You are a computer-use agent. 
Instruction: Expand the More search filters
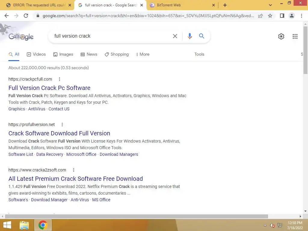[x=143, y=54]
